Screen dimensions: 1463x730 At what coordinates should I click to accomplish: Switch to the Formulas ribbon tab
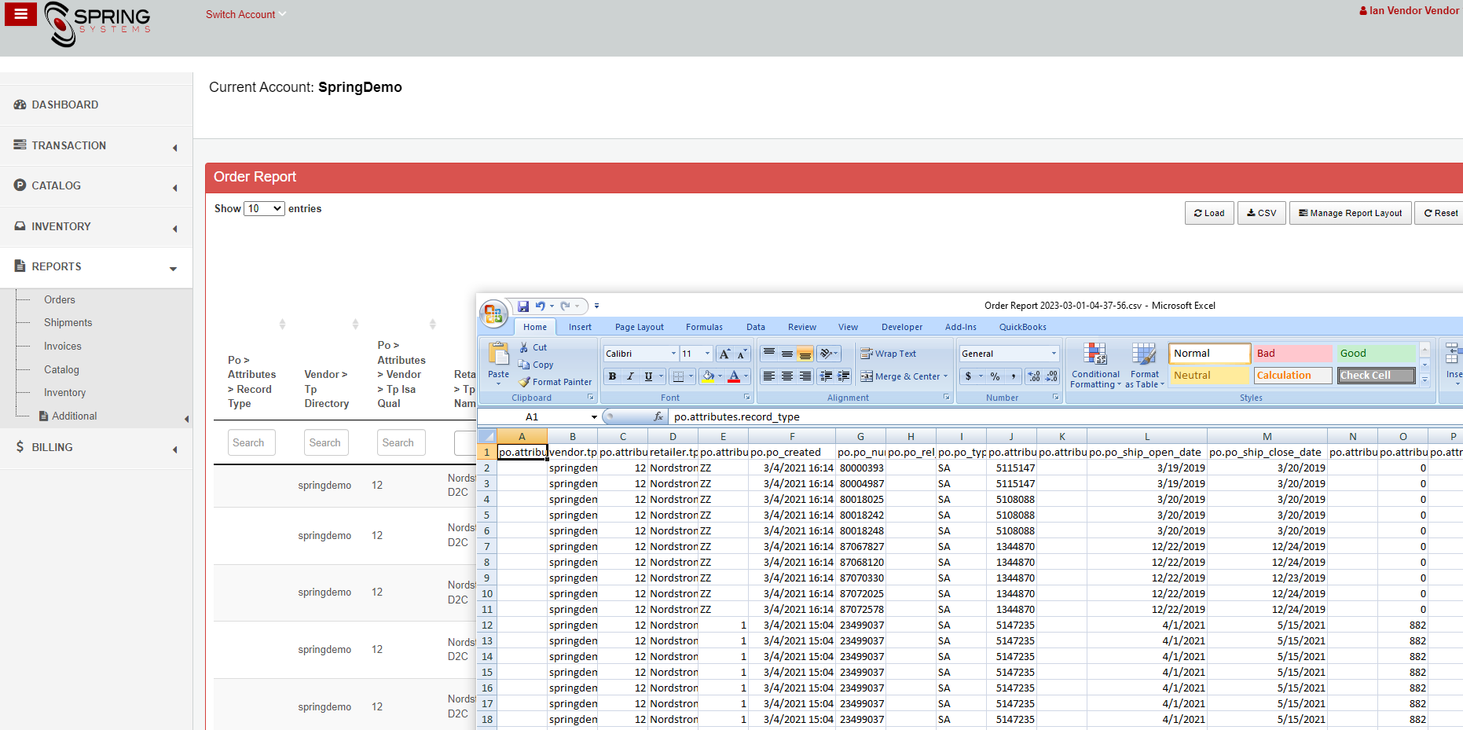(704, 327)
